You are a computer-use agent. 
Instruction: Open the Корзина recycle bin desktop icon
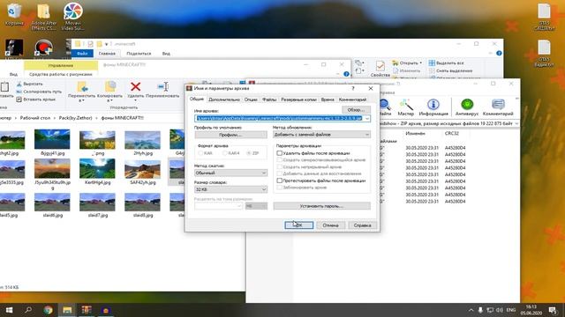[14, 15]
